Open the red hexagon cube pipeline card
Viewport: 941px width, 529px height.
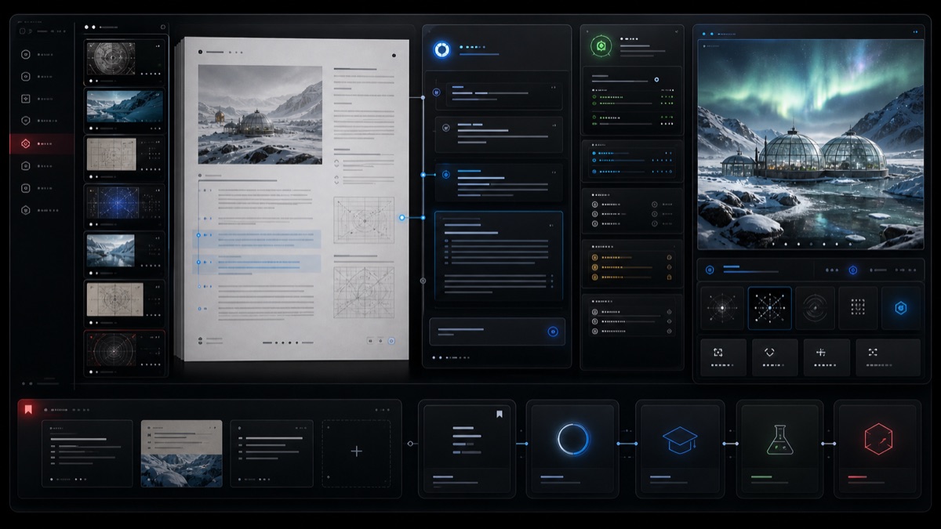tap(877, 447)
